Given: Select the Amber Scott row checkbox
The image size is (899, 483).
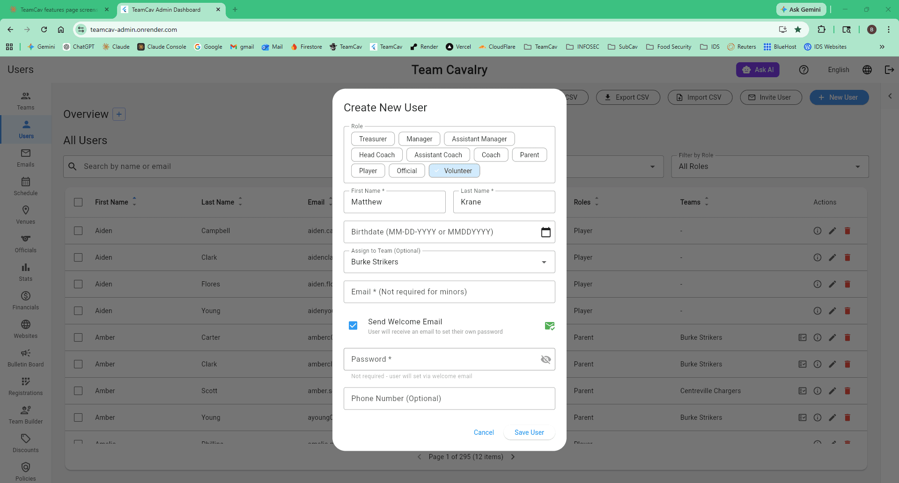Looking at the screenshot, I should coord(78,391).
